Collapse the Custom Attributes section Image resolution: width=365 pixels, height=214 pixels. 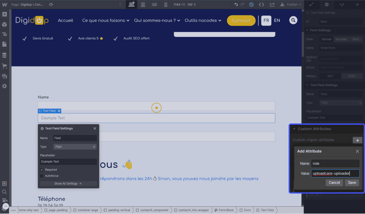294,129
